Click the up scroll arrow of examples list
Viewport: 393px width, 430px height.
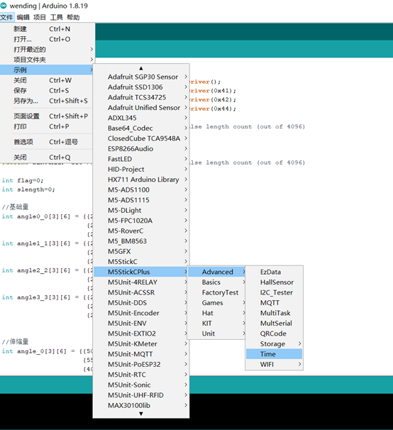coord(141,68)
